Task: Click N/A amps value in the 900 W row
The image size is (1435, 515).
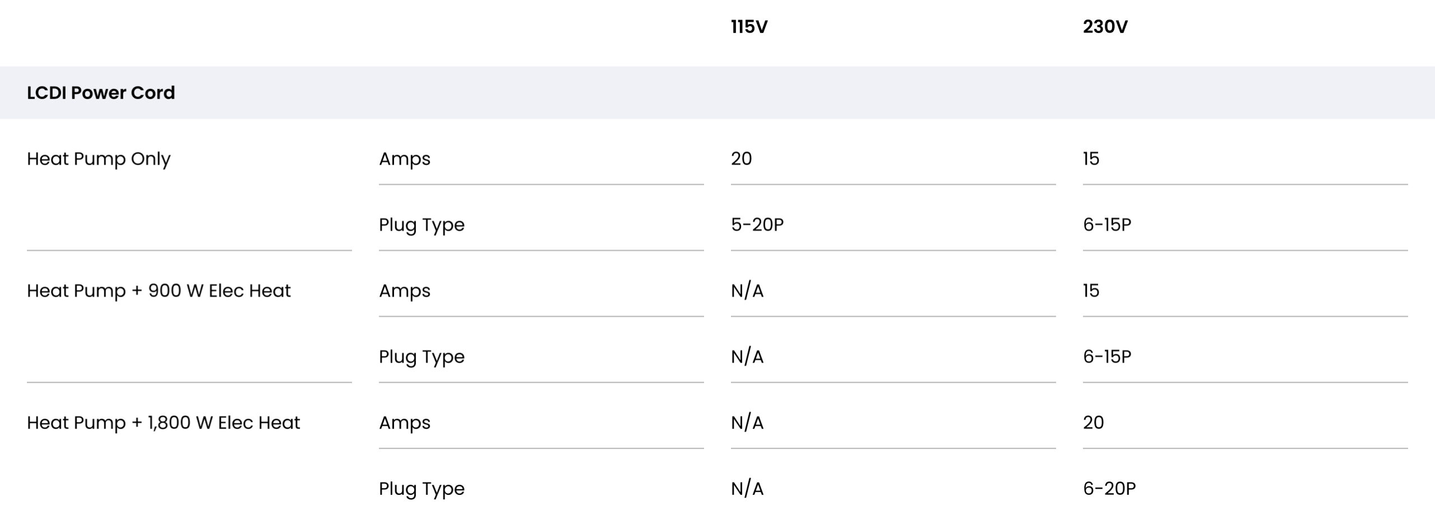Action: tap(747, 291)
